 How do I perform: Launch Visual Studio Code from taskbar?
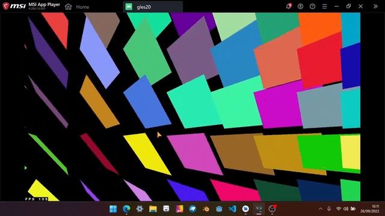[232, 209]
